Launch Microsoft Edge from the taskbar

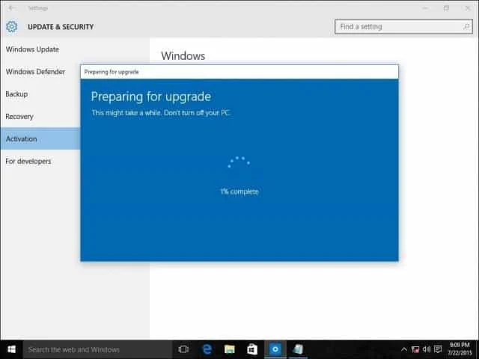tap(207, 349)
